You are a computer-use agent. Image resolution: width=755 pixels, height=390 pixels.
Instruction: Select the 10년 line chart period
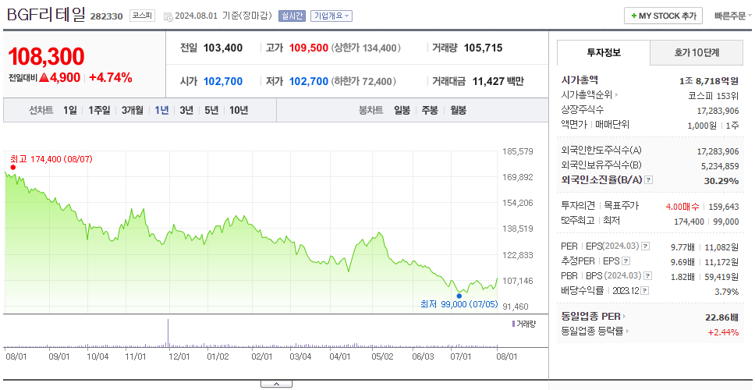pyautogui.click(x=239, y=110)
